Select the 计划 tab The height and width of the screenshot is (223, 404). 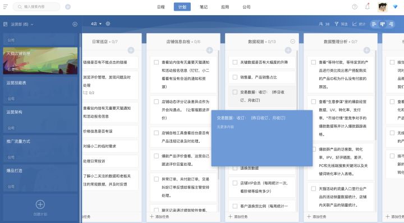[182, 7]
